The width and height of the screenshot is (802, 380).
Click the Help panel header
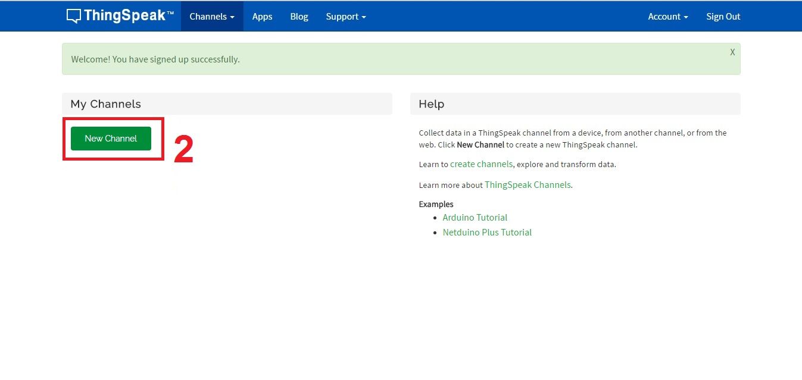point(430,103)
